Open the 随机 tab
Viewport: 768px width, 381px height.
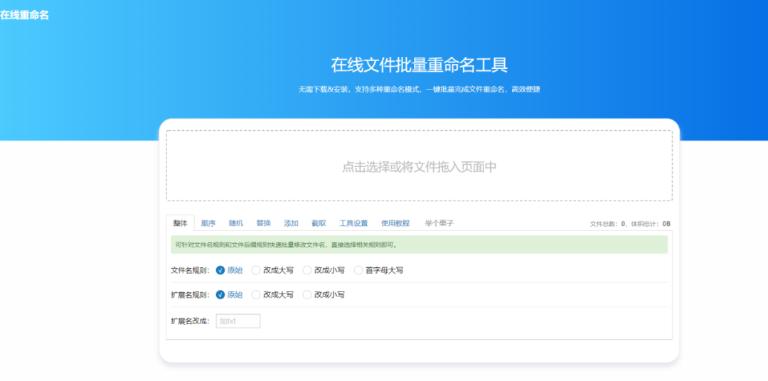point(236,223)
